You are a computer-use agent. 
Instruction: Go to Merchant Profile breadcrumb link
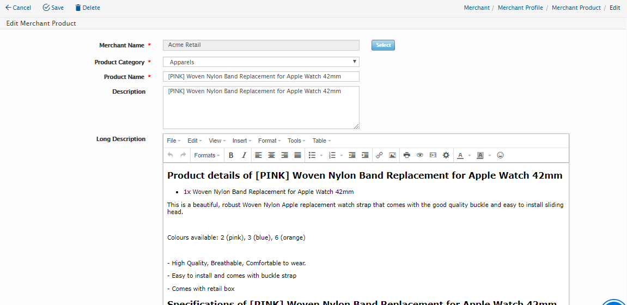(x=520, y=8)
